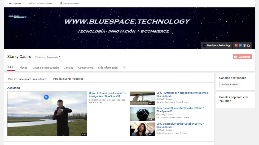259x145 pixels.
Task: Click the WWW.BLUESPACE.TECHNOLOGY channel banner
Action: point(130,28)
